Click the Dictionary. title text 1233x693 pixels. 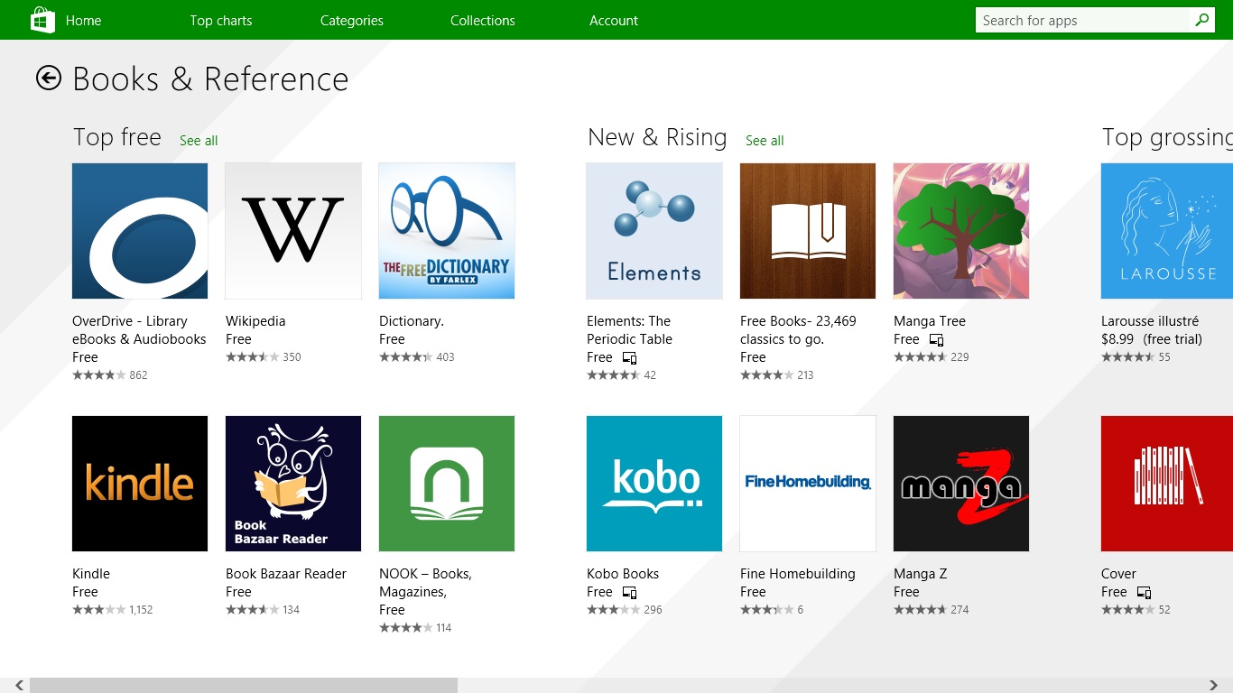pyautogui.click(x=412, y=321)
